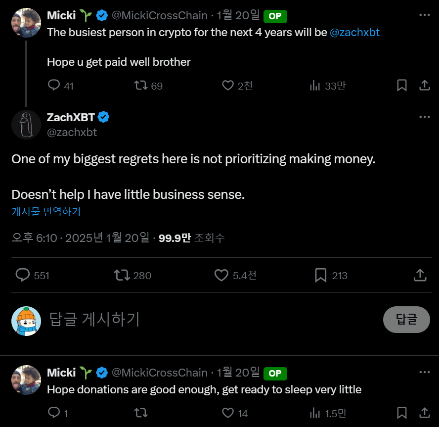Click the 답글 게시하기 reply input field

click(198, 319)
